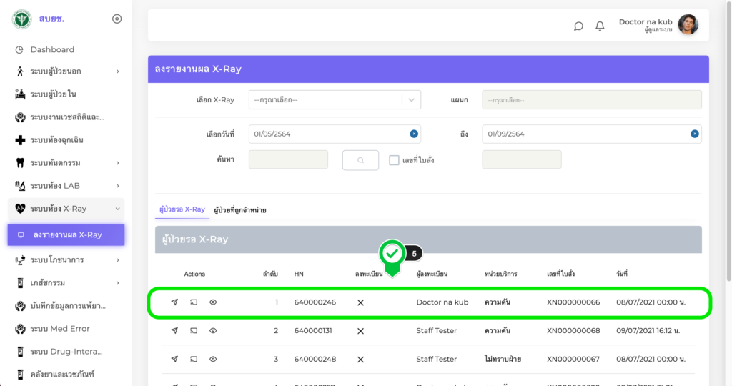View row 1 details with eye icon

tap(213, 302)
